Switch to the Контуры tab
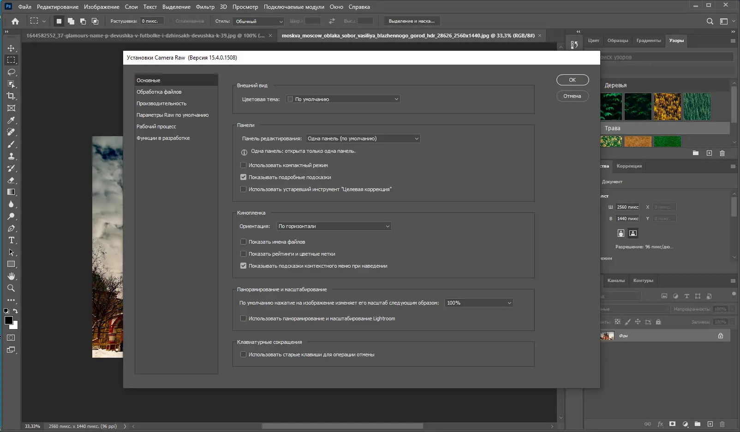Viewport: 740px width, 432px height. pyautogui.click(x=643, y=281)
